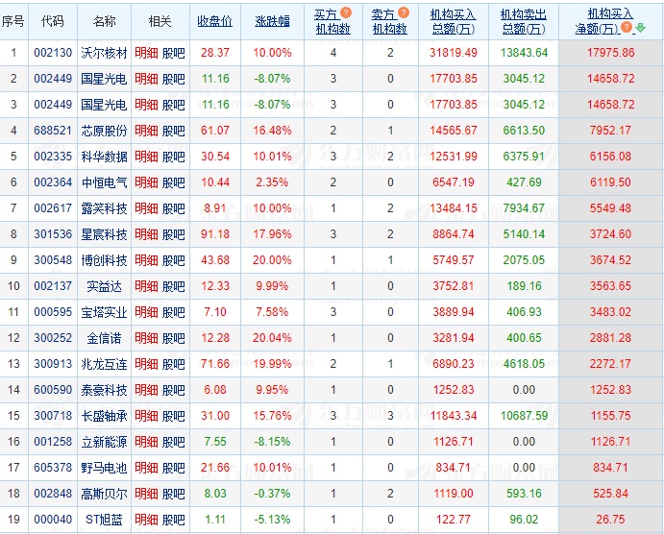The width and height of the screenshot is (664, 534).
Task: Open stock code 301536
Action: (53, 234)
